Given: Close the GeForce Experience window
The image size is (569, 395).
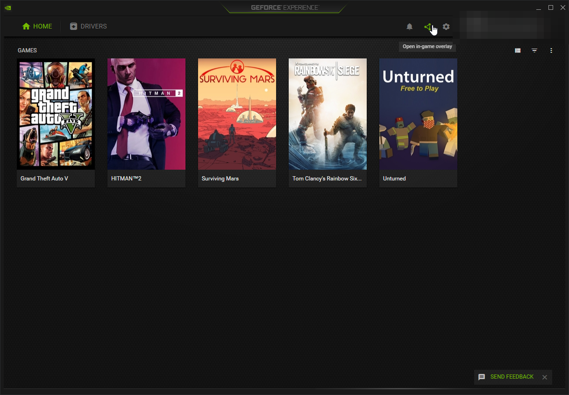Looking at the screenshot, I should tap(563, 8).
